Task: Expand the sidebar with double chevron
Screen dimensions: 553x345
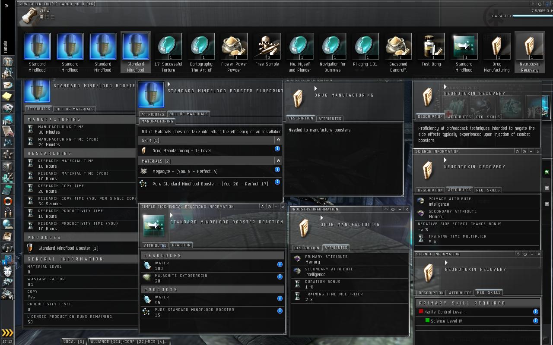Action: (6, 6)
